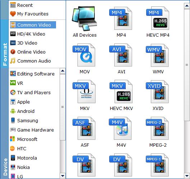Select the ASF format icon

(x=84, y=128)
